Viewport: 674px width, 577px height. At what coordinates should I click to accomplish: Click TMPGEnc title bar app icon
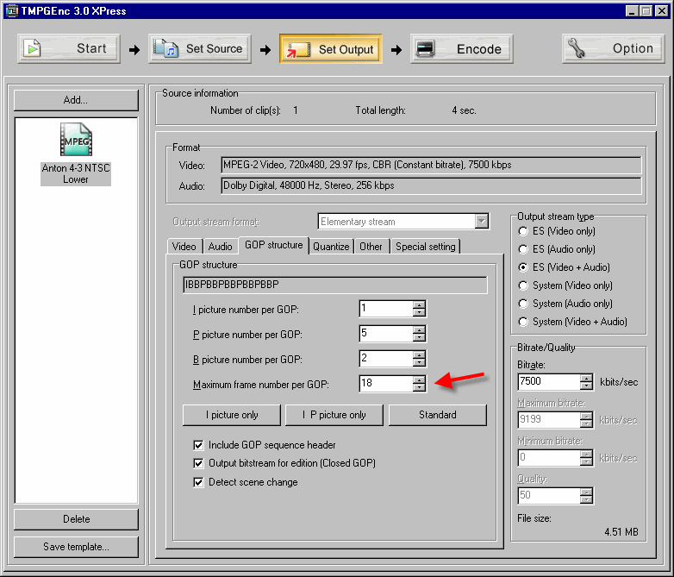point(11,10)
